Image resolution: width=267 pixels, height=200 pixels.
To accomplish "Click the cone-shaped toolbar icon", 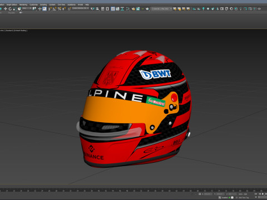I will pos(217,9).
